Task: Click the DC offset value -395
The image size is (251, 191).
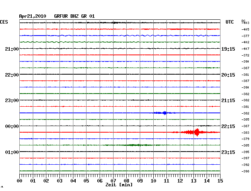Action: pyautogui.click(x=245, y=152)
